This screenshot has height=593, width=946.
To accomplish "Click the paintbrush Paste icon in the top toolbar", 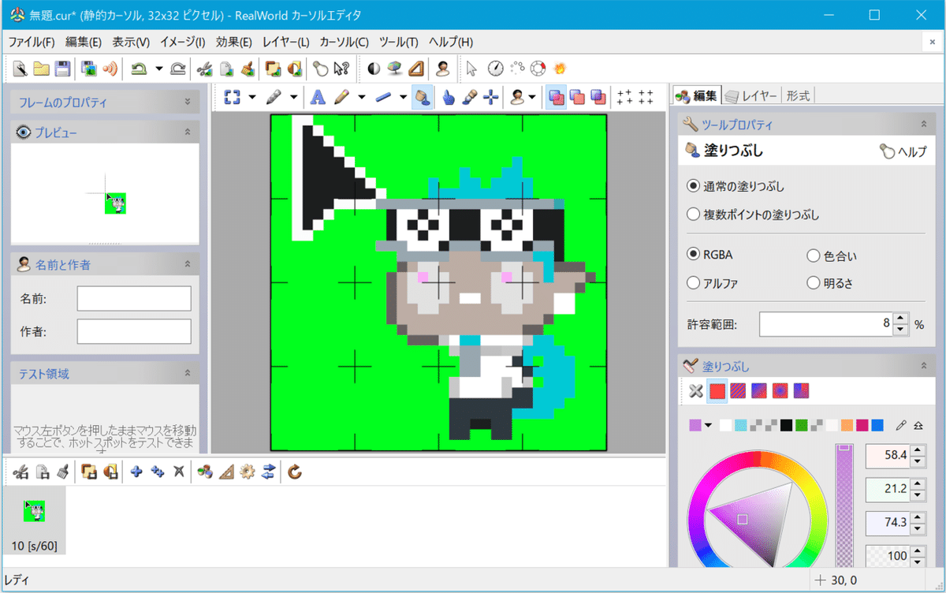I will click(x=248, y=69).
